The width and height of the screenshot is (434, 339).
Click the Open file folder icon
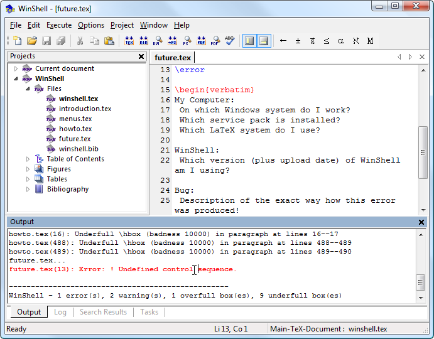click(32, 41)
